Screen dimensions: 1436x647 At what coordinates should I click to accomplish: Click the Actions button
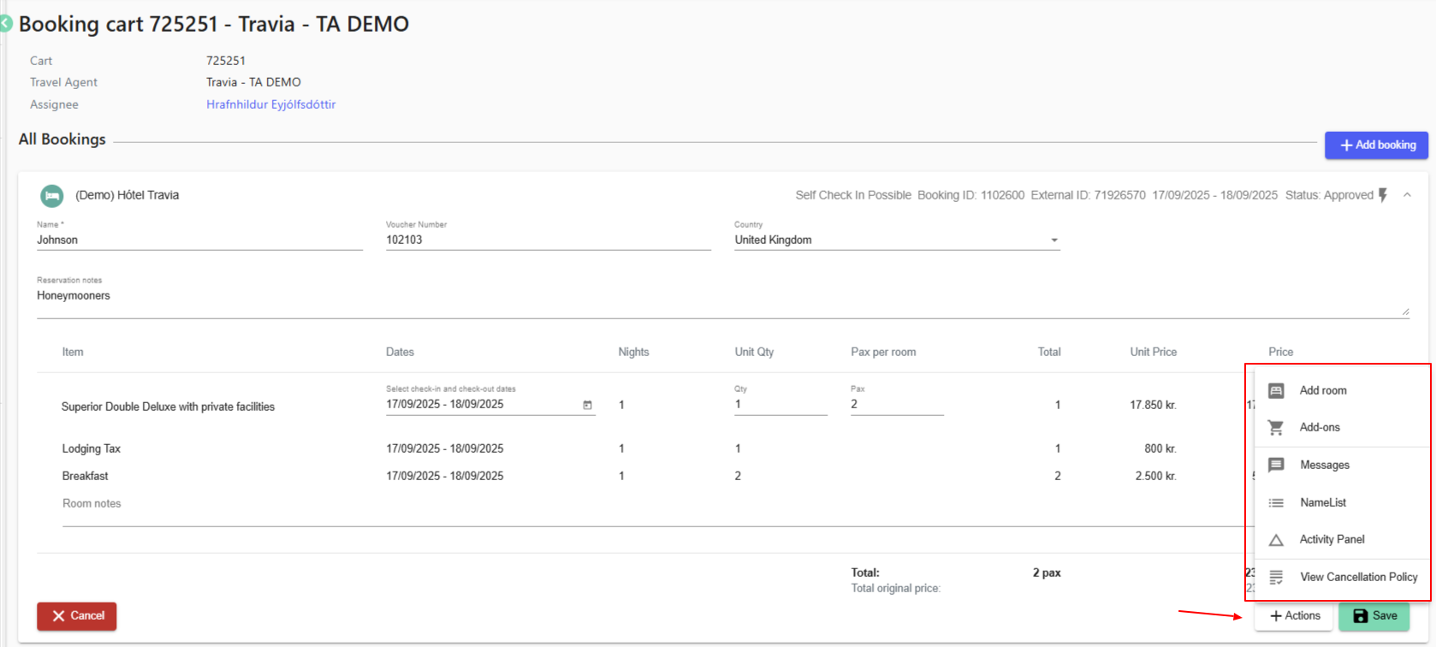[x=1294, y=616]
